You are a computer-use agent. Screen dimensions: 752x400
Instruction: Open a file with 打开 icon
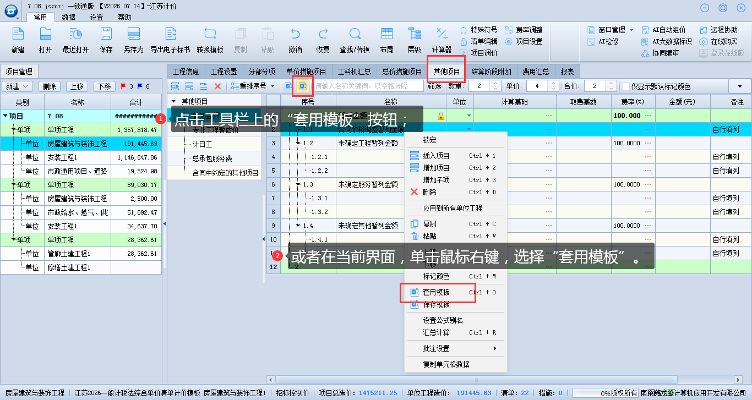click(x=45, y=40)
